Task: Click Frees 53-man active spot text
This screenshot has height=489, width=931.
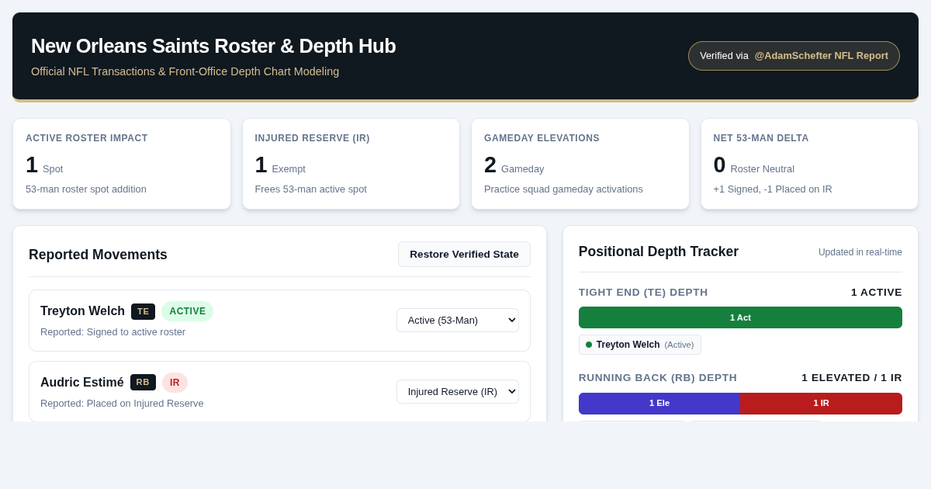Action: pyautogui.click(x=311, y=189)
